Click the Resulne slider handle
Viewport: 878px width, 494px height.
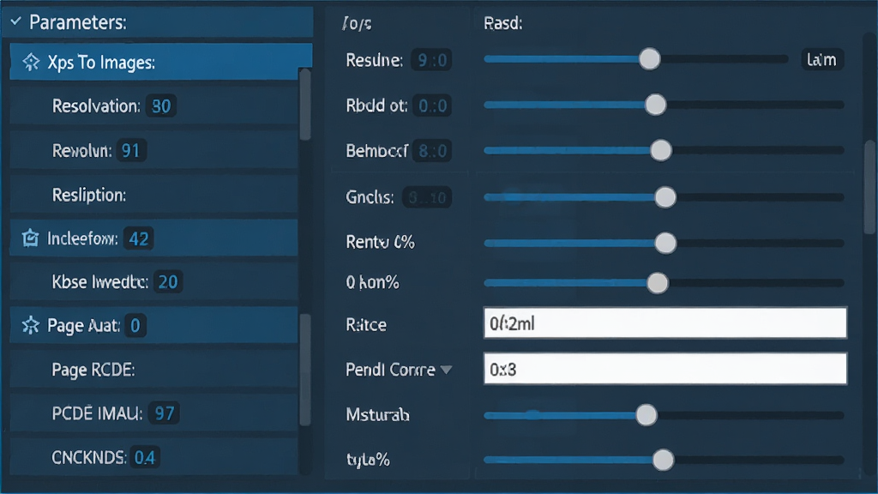pyautogui.click(x=650, y=59)
